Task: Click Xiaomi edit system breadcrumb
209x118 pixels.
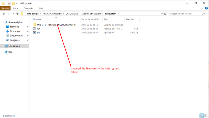Action: (x=91, y=14)
